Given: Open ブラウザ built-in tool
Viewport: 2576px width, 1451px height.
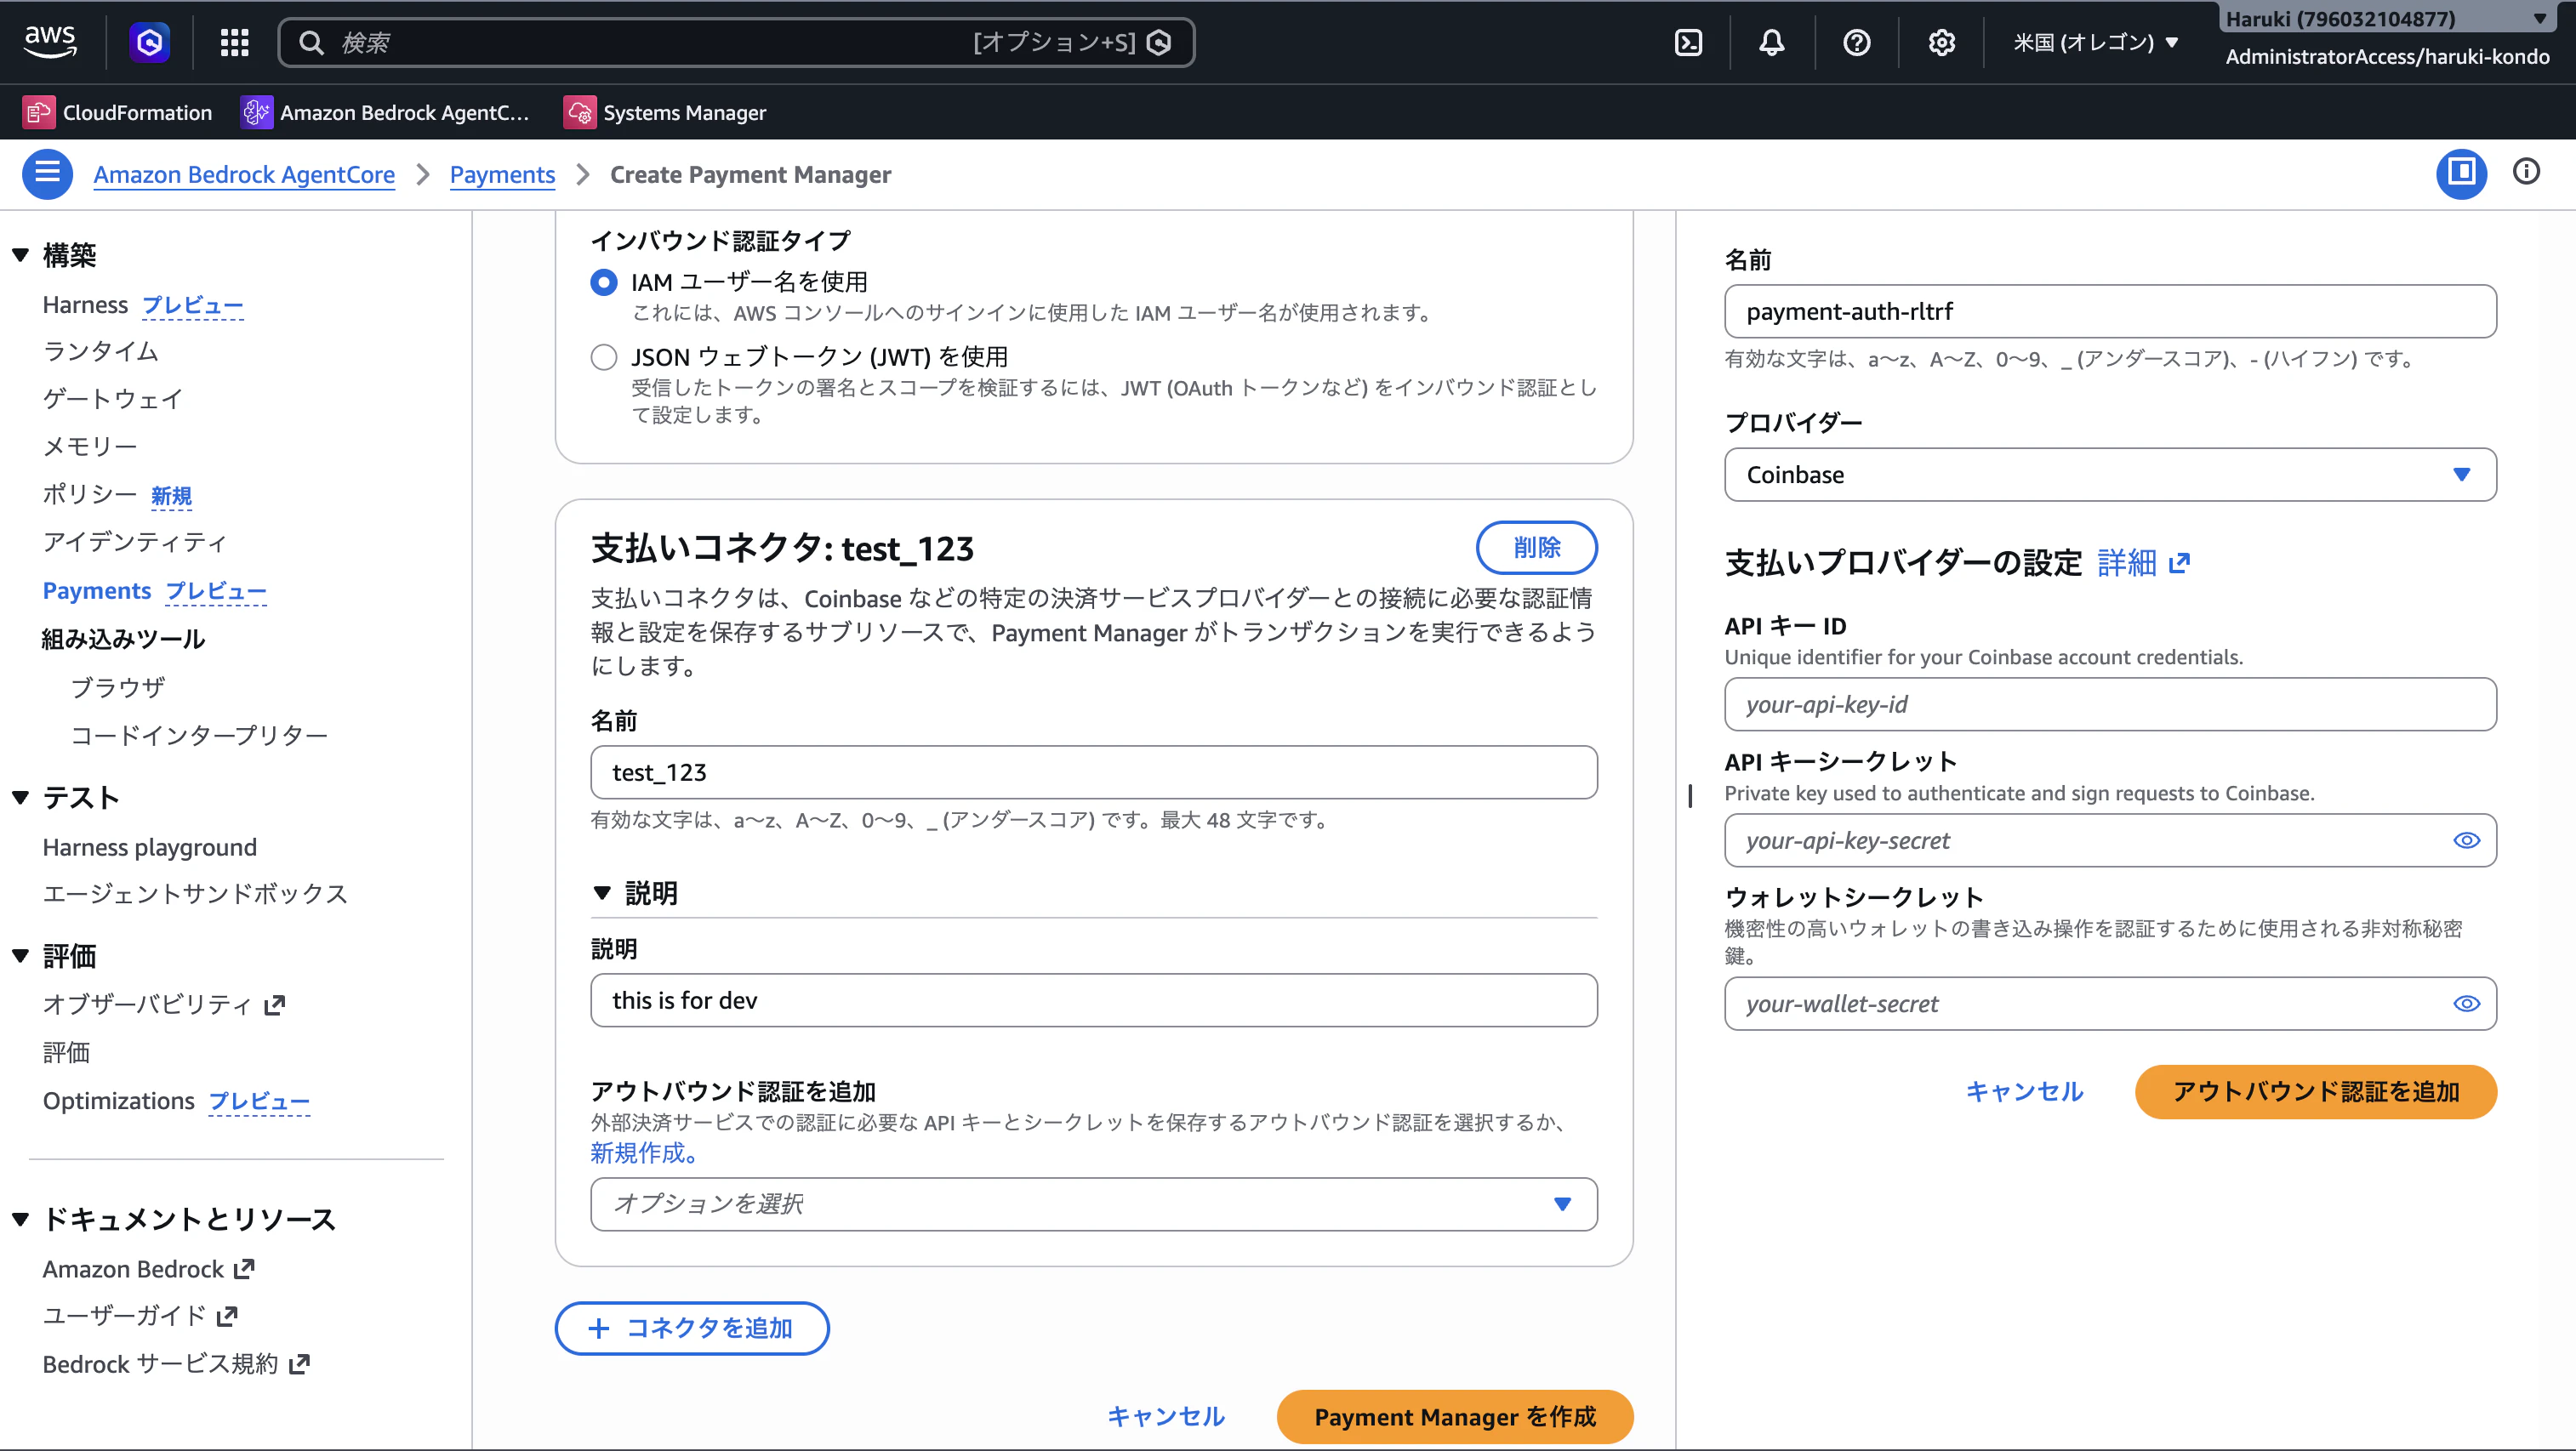Looking at the screenshot, I should (x=117, y=687).
